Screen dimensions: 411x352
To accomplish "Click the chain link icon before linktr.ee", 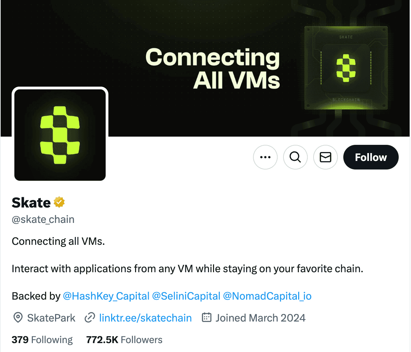I will [x=90, y=318].
